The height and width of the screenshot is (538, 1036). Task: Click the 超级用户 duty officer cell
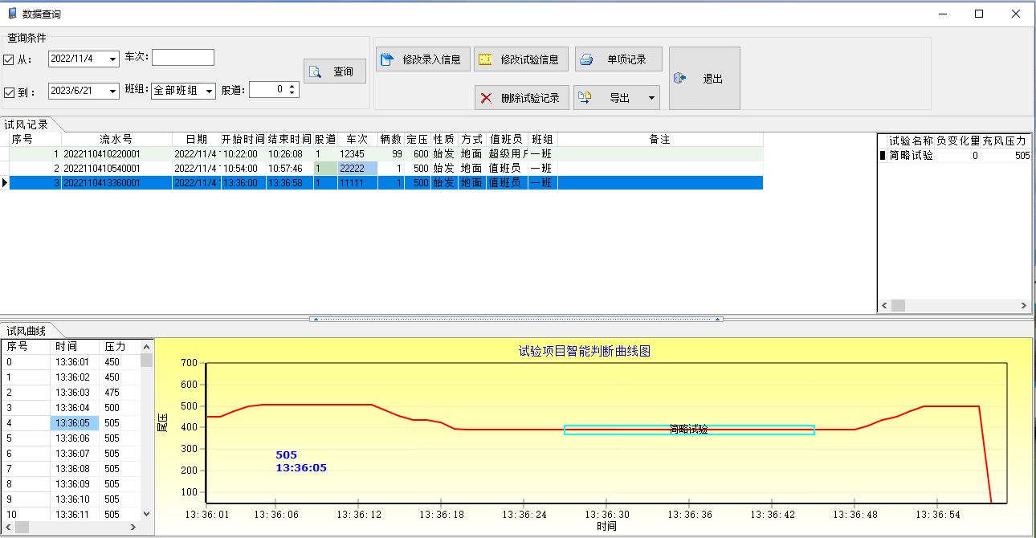click(507, 153)
